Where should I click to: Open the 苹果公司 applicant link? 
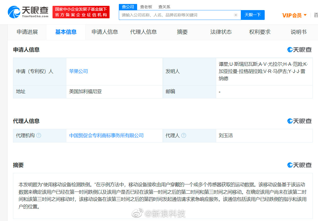click(x=79, y=71)
